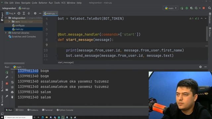Open the Terminal tool window
Screen dimensions: 212x119
click(47, 110)
